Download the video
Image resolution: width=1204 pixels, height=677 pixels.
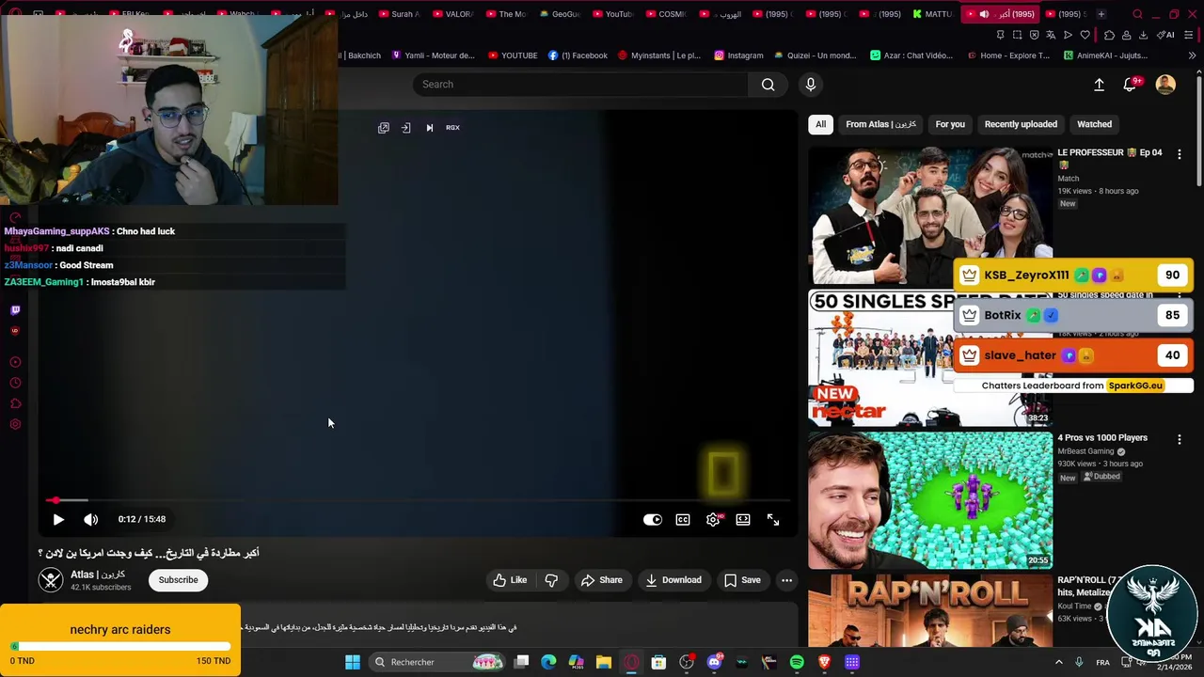point(673,580)
